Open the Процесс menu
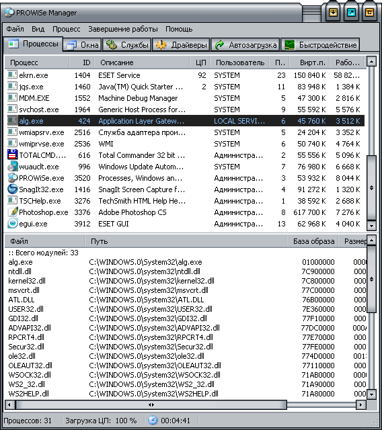Viewport: 382px width, 430px height. [x=67, y=29]
